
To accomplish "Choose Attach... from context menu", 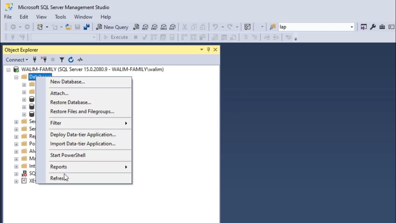I will (x=84, y=93).
